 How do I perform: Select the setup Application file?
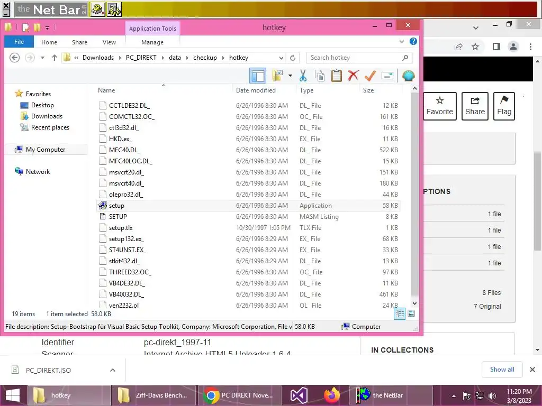tap(249, 206)
